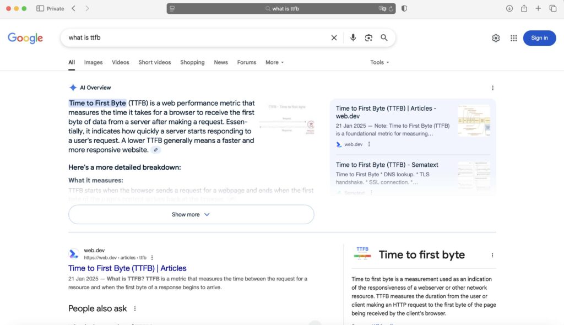Show Safari downloads
564x325 pixels.
pyautogui.click(x=509, y=8)
